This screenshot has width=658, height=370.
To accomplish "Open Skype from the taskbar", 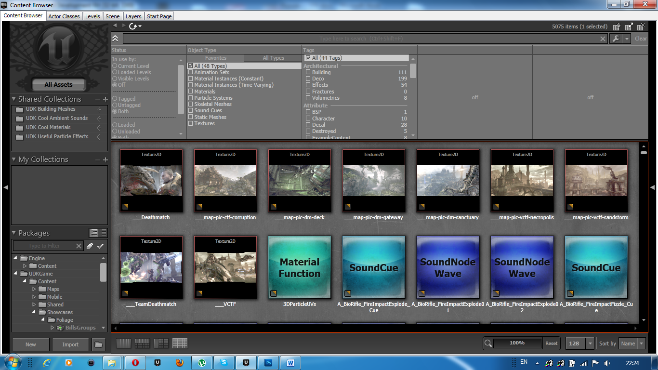I will [x=224, y=362].
